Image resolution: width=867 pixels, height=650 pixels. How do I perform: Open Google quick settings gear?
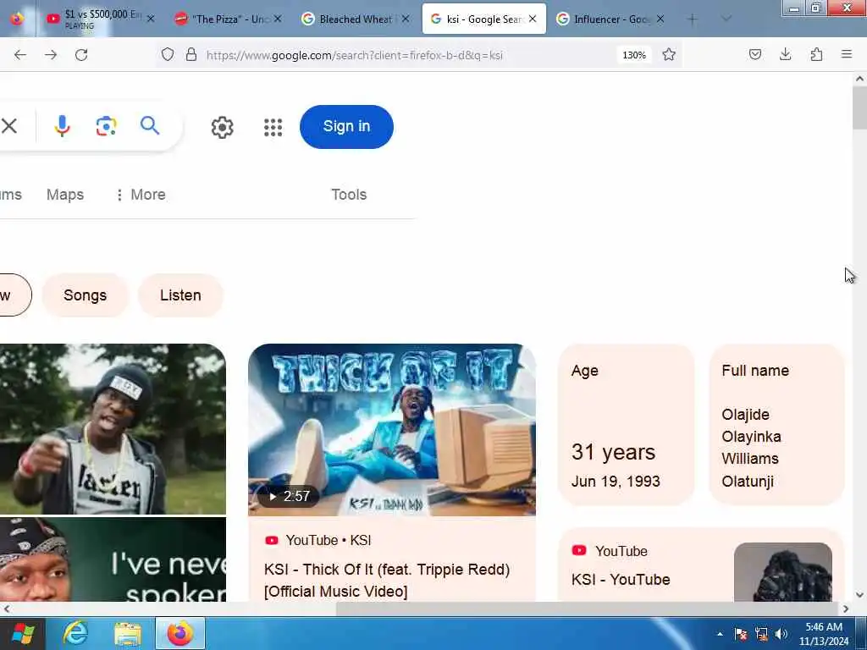(x=223, y=127)
